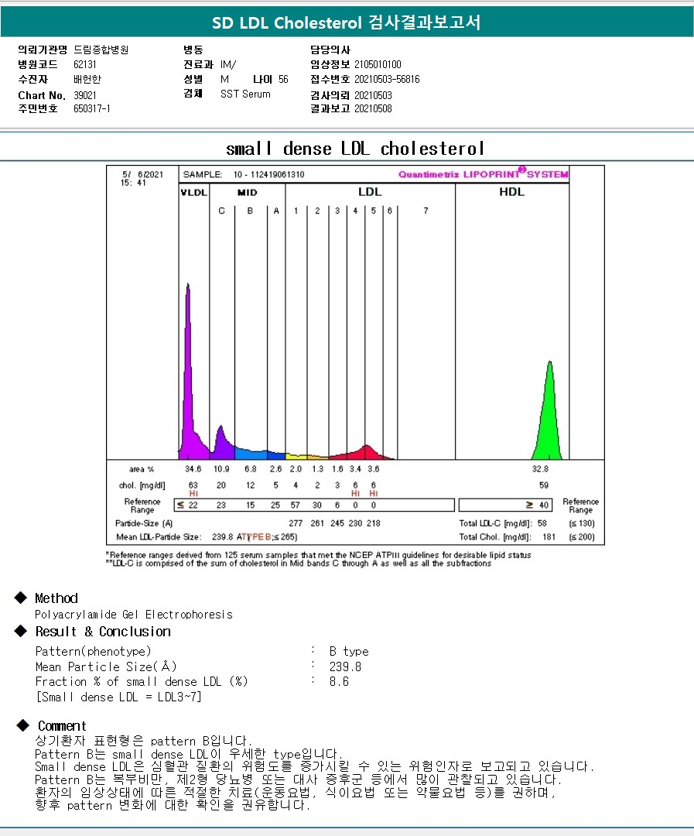Screen dimensions: 694x836
Task: Click the 'Method' section heading
Action: tap(56, 598)
